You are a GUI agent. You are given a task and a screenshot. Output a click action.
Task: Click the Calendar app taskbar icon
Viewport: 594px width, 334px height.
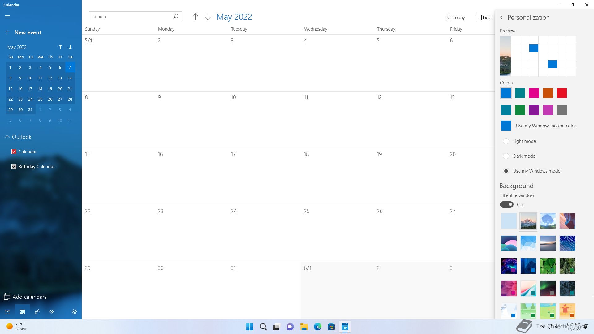[345, 327]
